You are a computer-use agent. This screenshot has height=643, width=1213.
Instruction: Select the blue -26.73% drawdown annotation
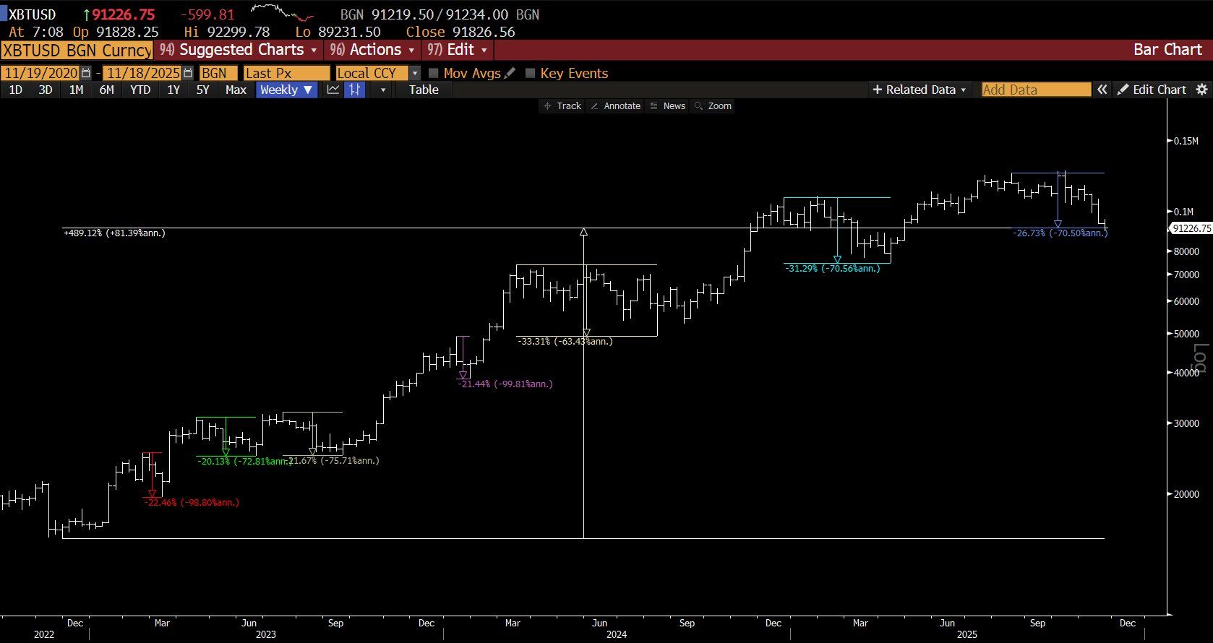pyautogui.click(x=1060, y=233)
